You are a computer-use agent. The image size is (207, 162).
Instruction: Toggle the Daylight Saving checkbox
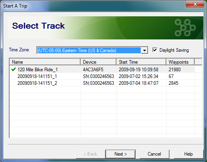[x=155, y=50]
